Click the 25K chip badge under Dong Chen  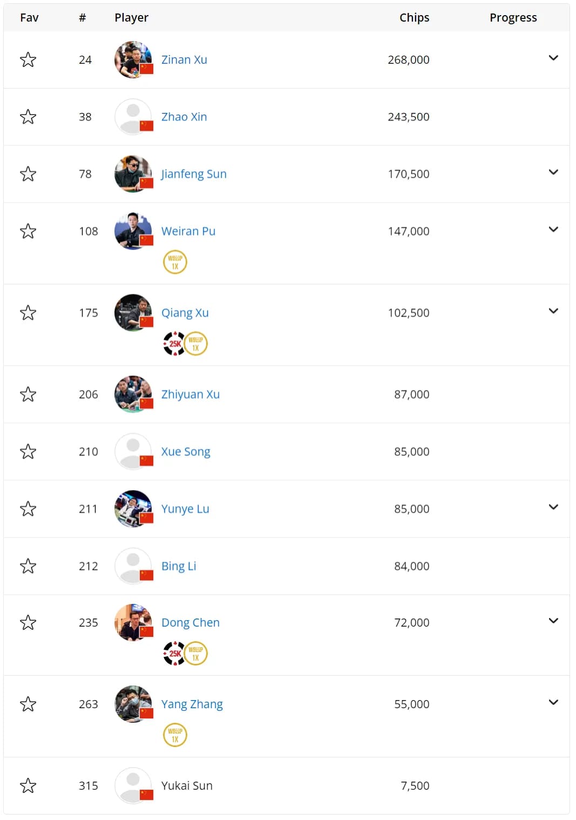[174, 653]
